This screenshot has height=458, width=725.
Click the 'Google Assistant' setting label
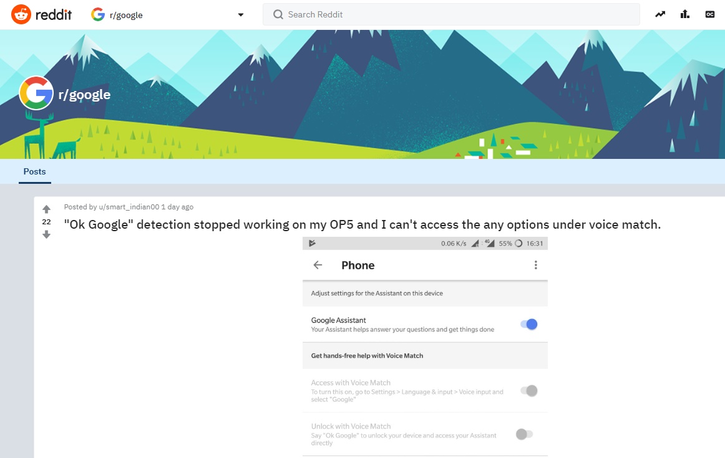[x=338, y=320]
